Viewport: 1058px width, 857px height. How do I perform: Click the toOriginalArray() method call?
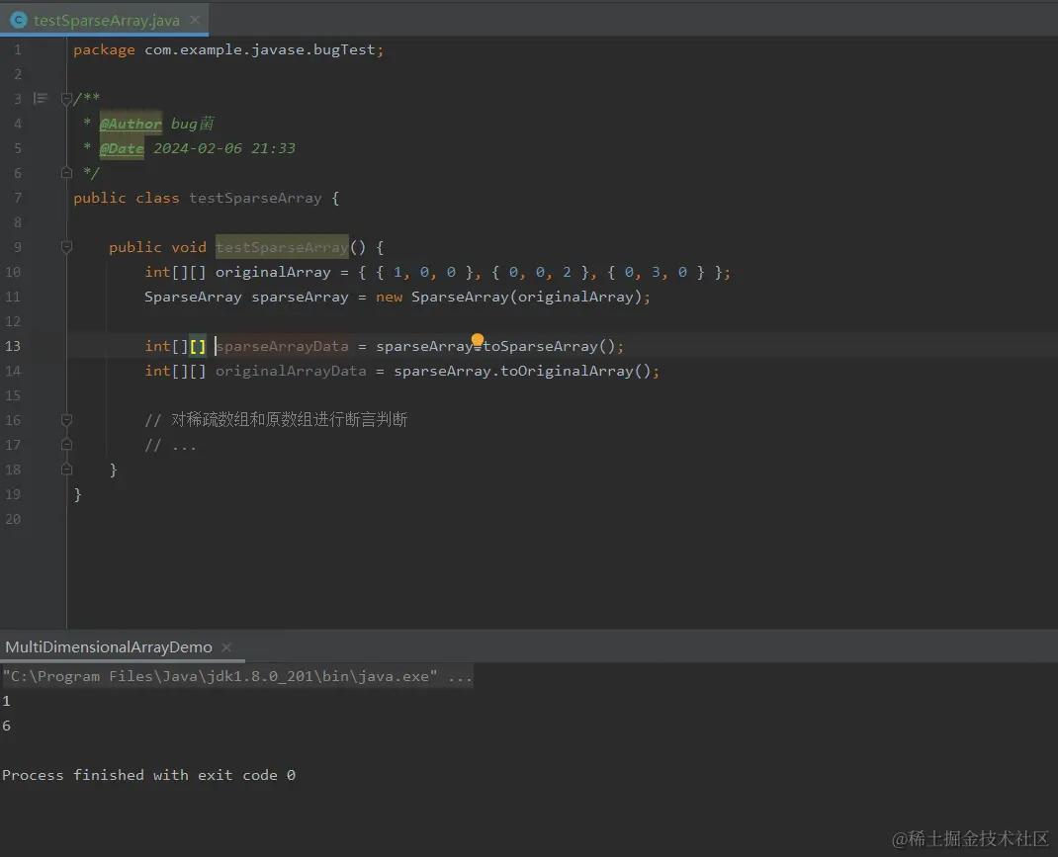(x=574, y=371)
